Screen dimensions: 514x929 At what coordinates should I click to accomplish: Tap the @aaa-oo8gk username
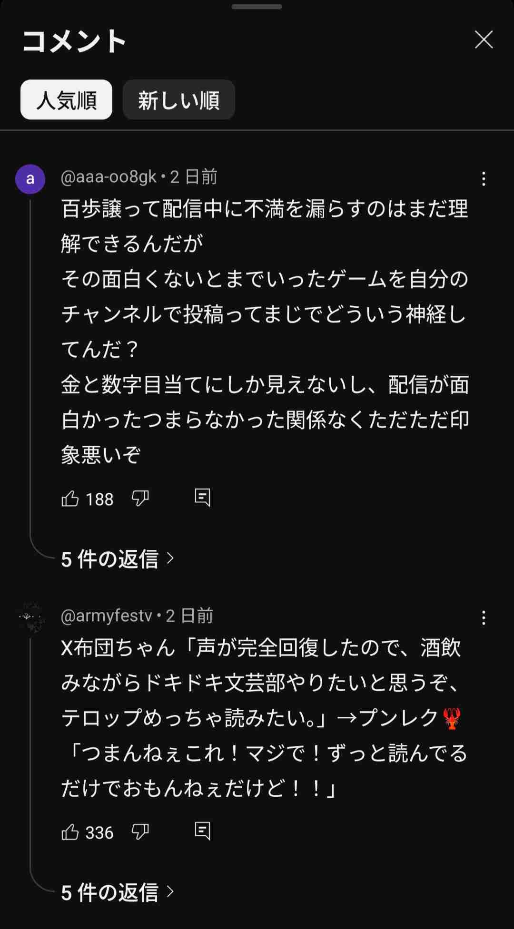pyautogui.click(x=109, y=177)
